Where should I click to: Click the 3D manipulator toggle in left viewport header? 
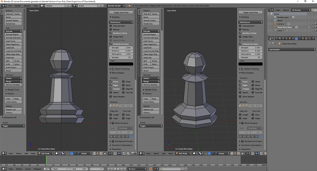pos(68,154)
